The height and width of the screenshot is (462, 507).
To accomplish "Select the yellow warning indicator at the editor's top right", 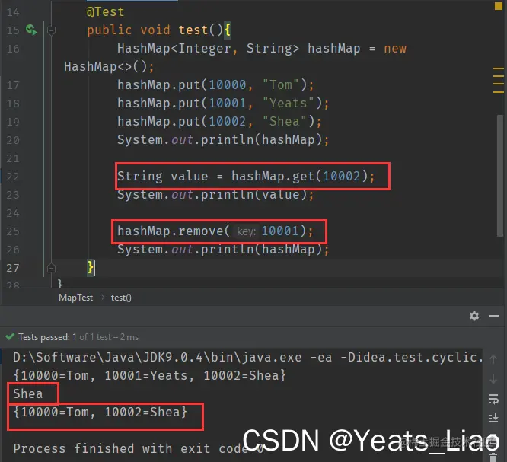I will (499, 6).
